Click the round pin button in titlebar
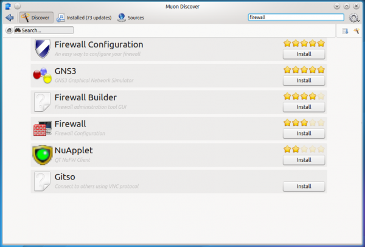 tap(18, 6)
